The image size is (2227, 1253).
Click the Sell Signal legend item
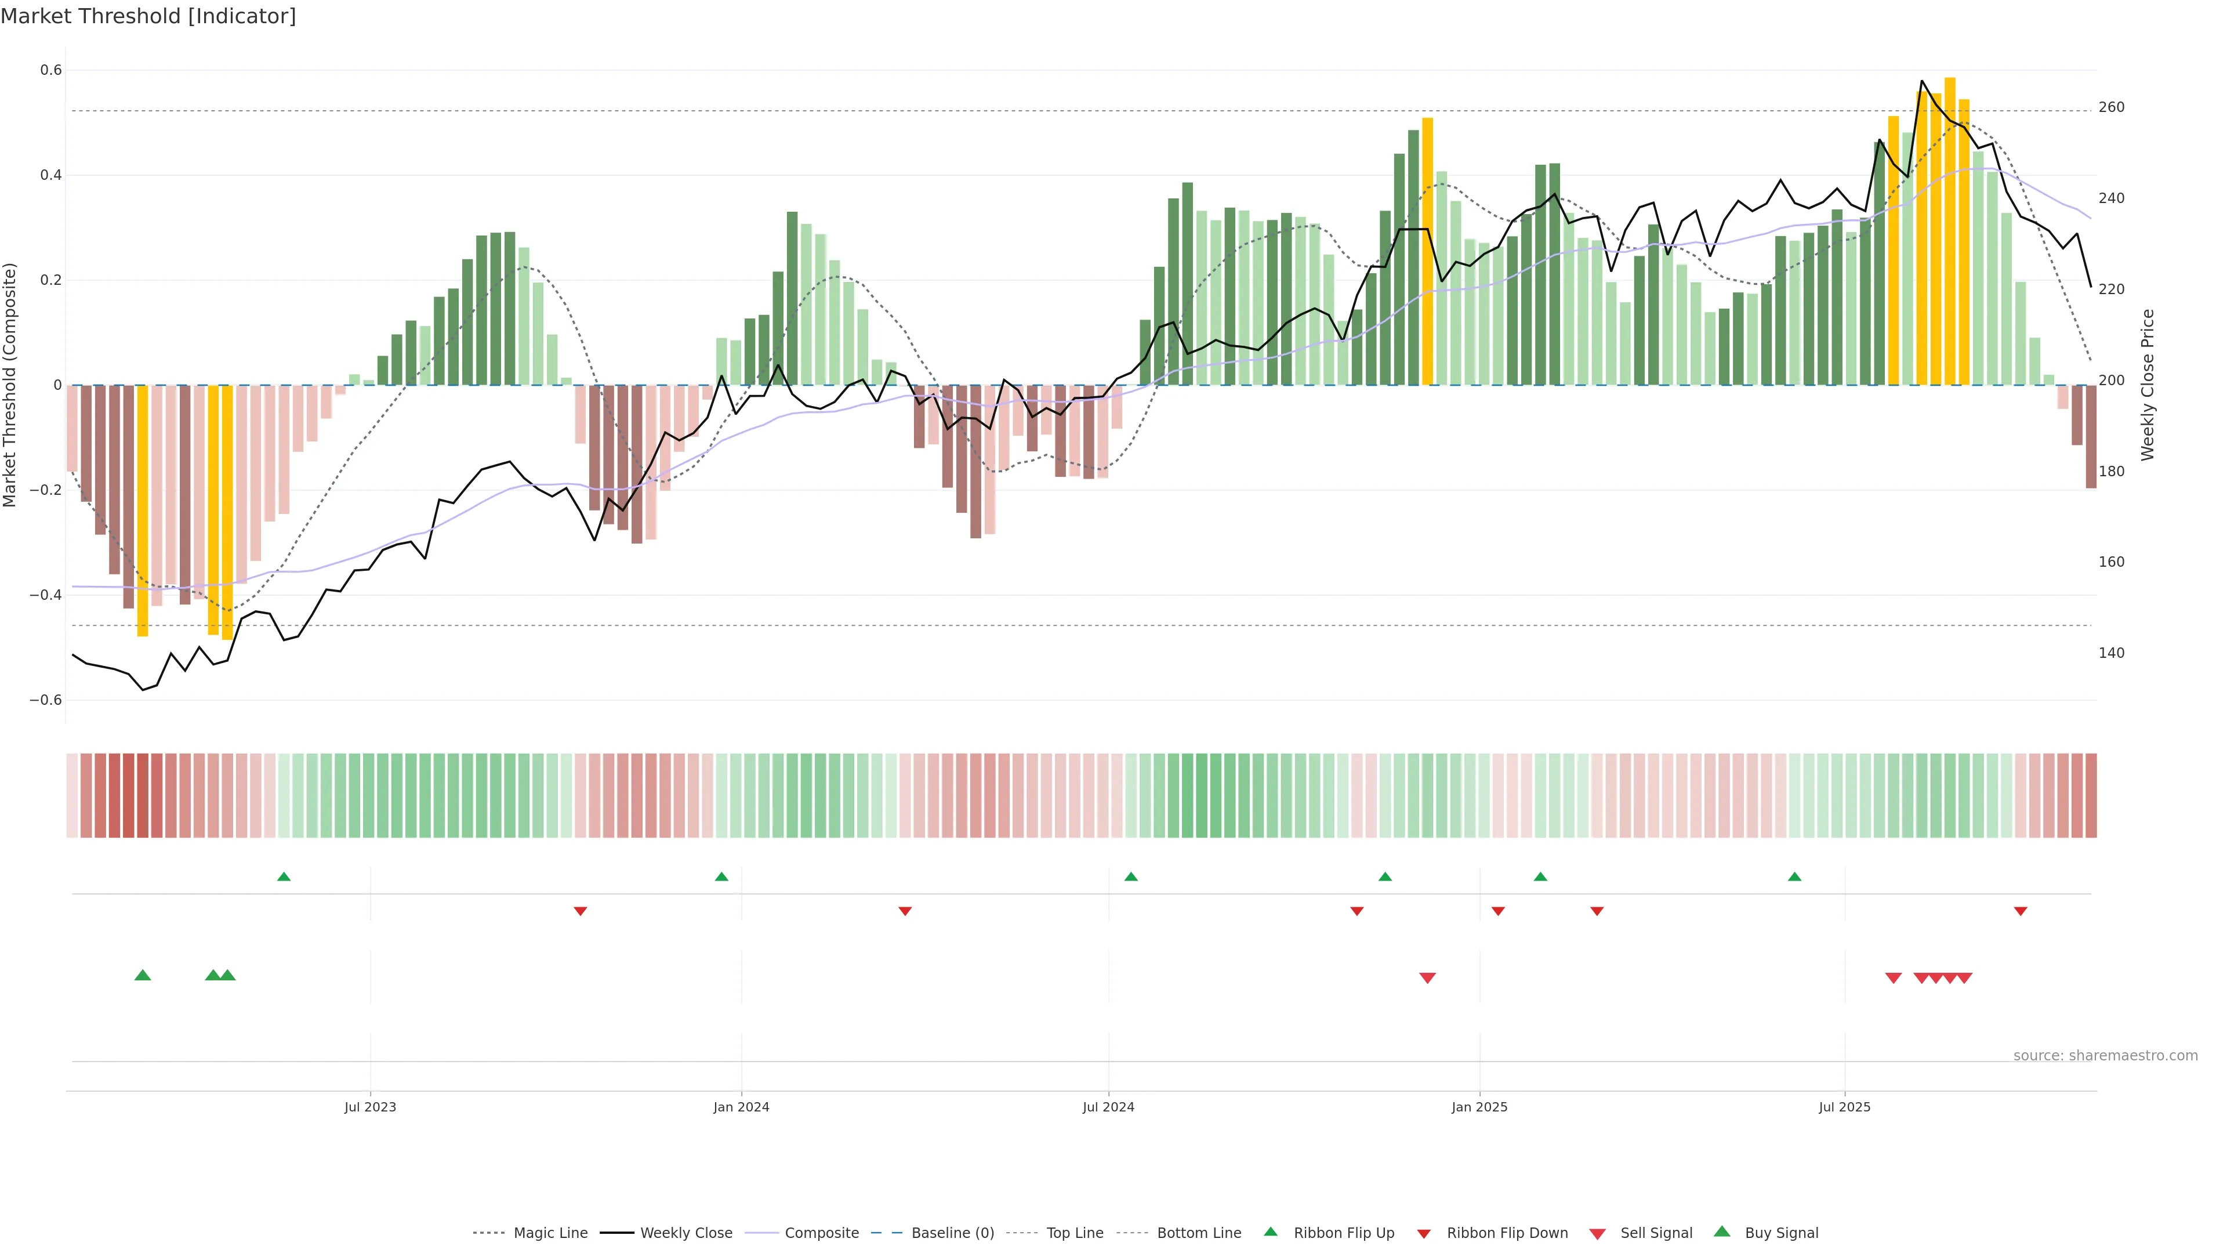pyautogui.click(x=1656, y=1233)
